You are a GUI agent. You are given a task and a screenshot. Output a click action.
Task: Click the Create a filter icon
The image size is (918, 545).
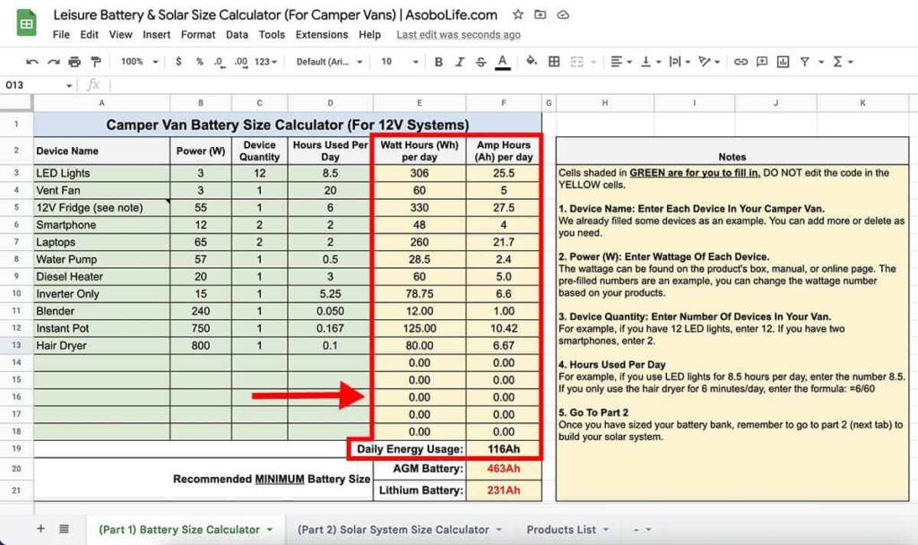[805, 62]
